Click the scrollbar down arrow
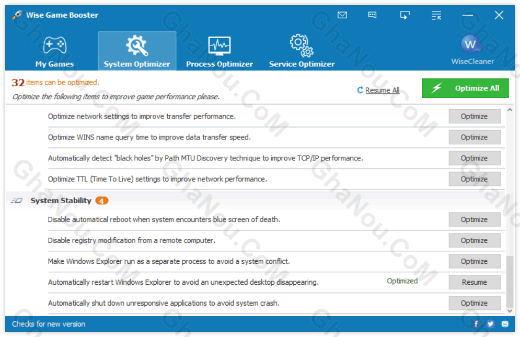 point(510,311)
